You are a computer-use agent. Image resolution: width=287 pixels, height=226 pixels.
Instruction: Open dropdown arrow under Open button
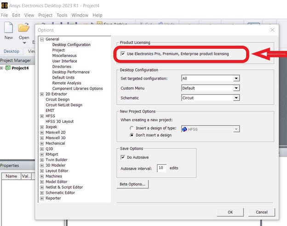tap(24, 43)
